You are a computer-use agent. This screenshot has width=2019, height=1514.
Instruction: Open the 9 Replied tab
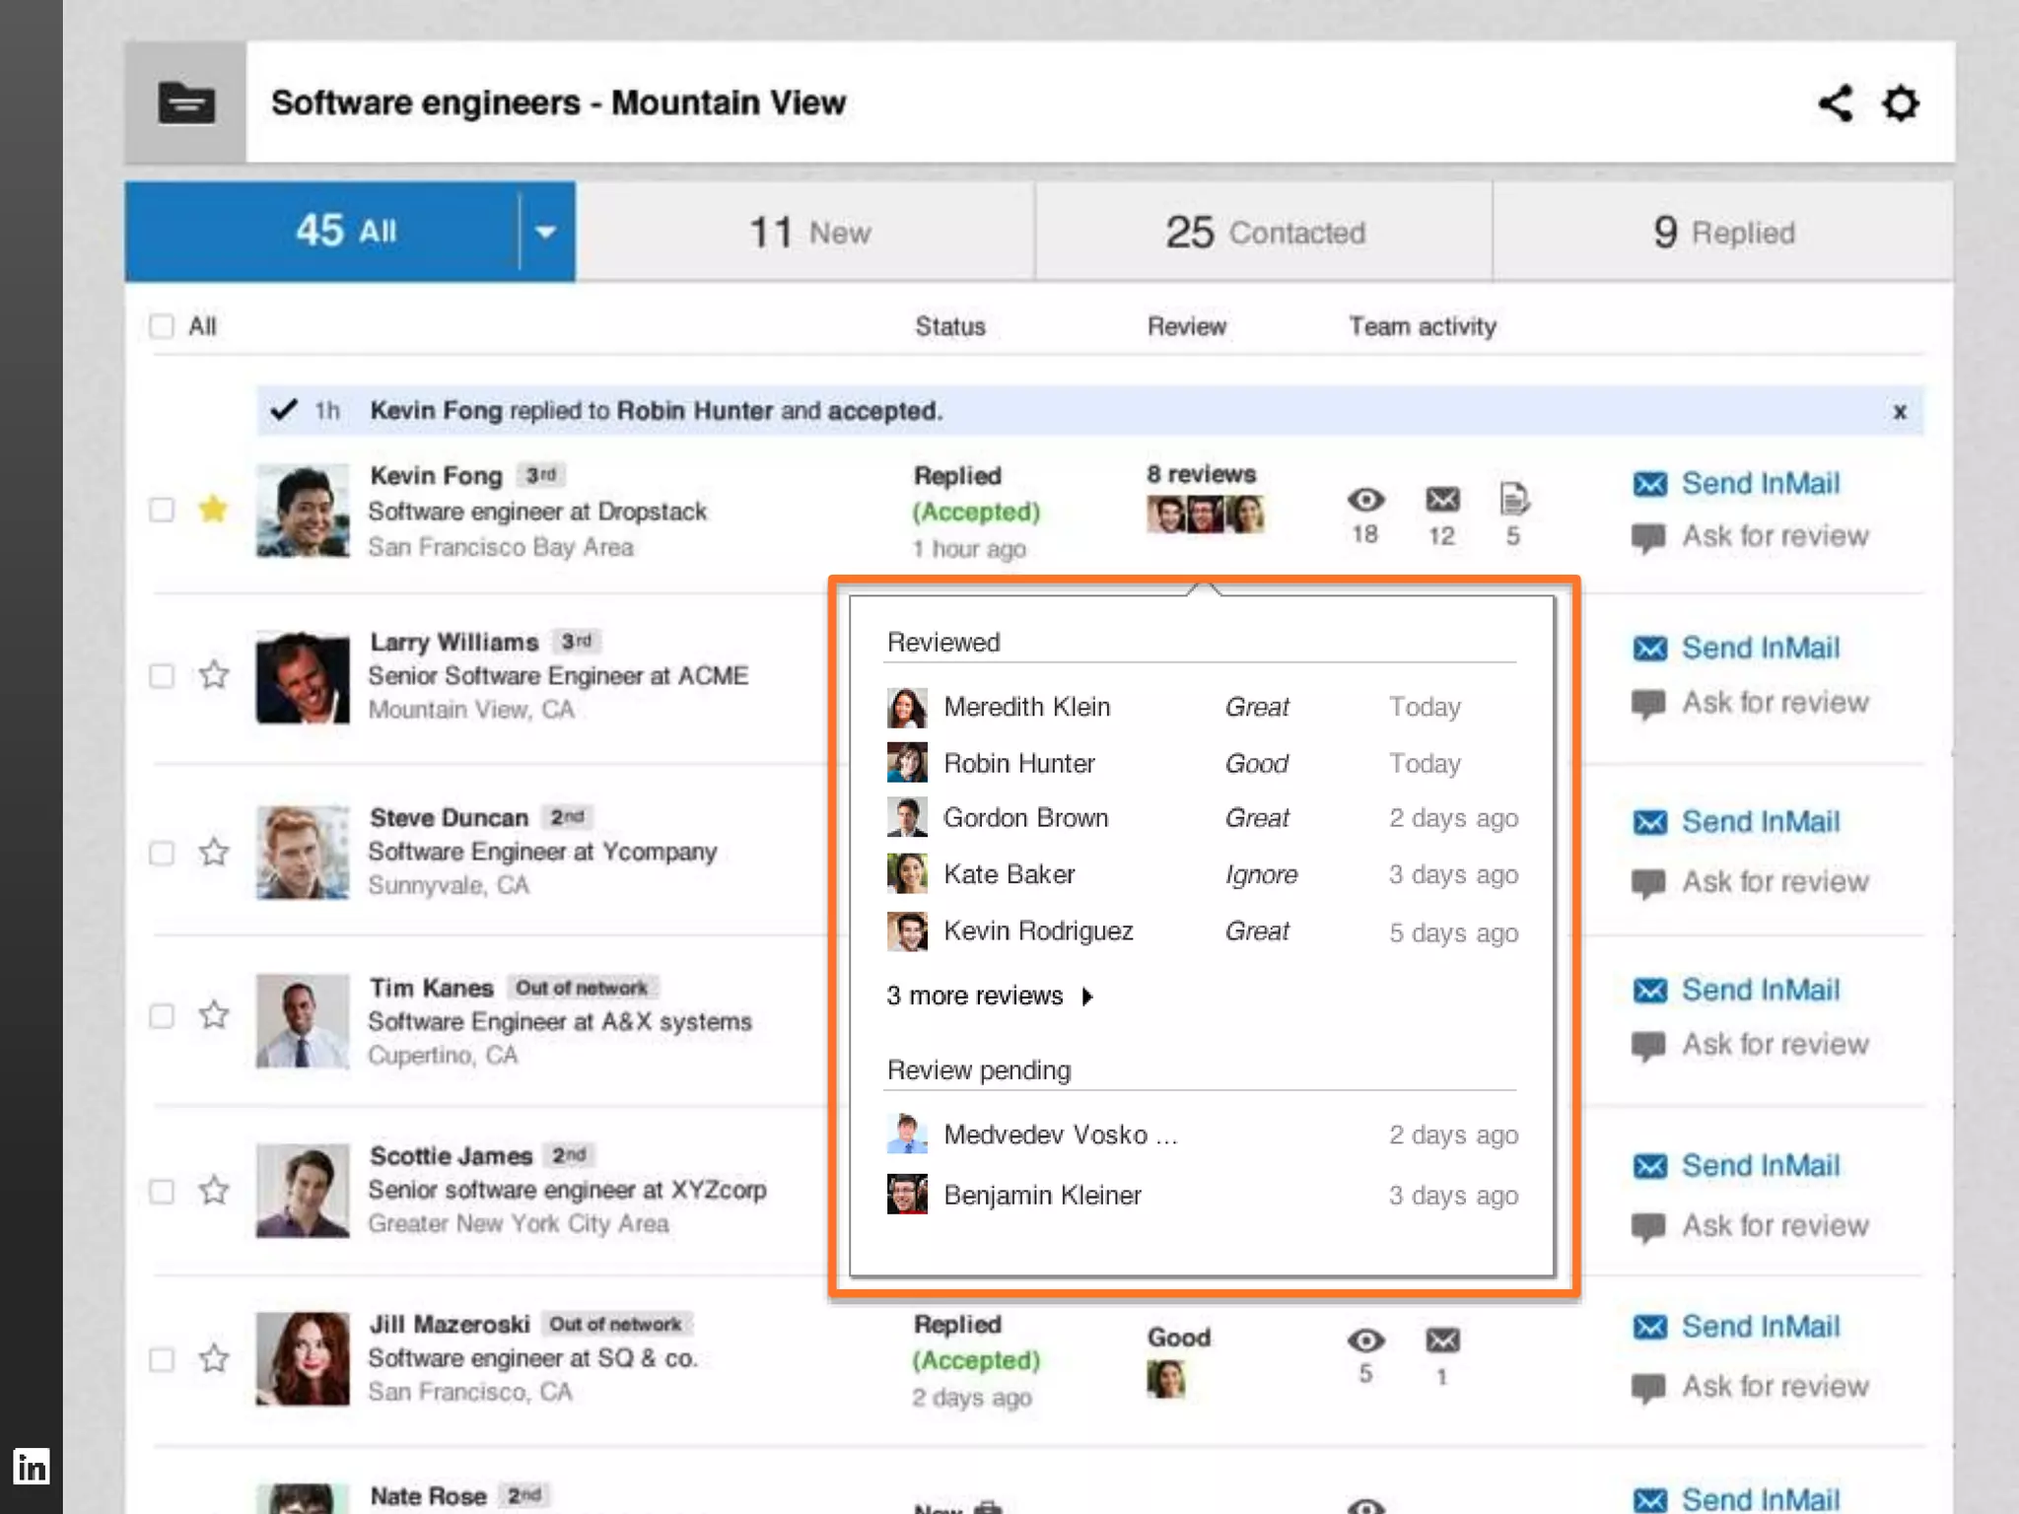[x=1723, y=233]
